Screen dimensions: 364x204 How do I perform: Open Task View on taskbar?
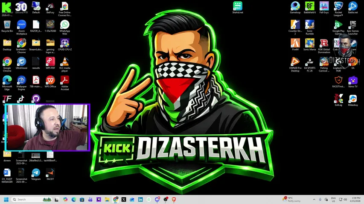(x=56, y=199)
